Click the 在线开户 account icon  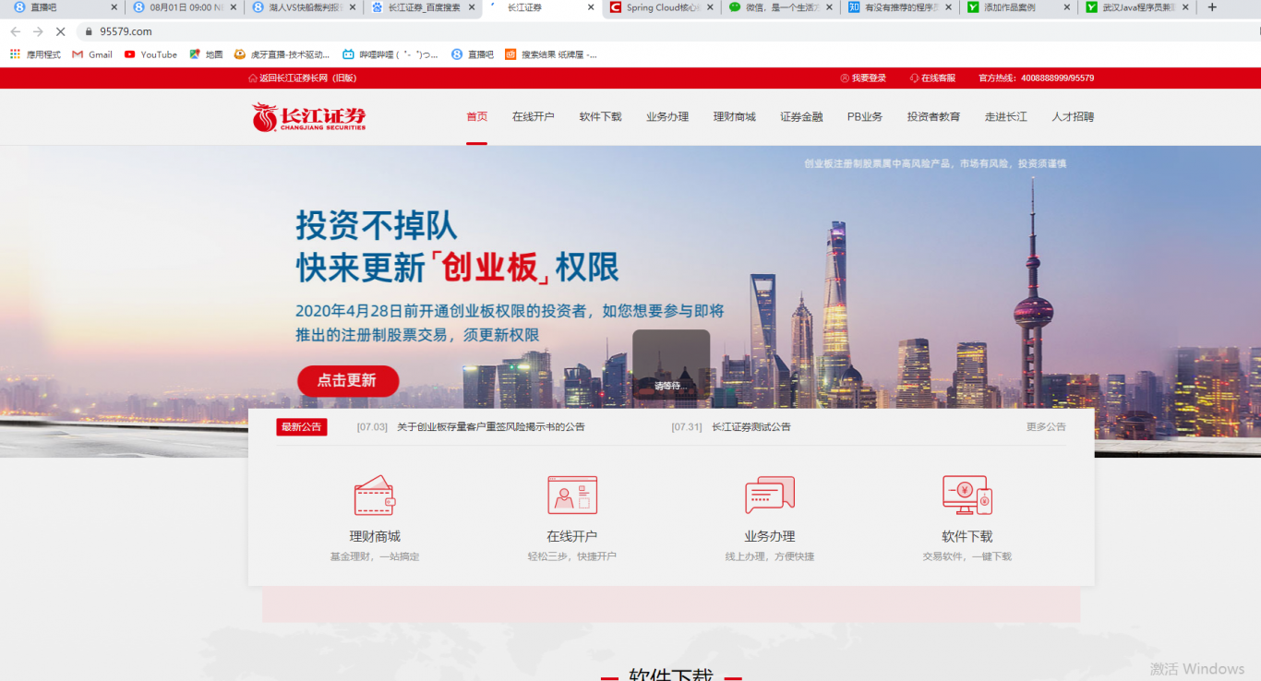tap(572, 496)
